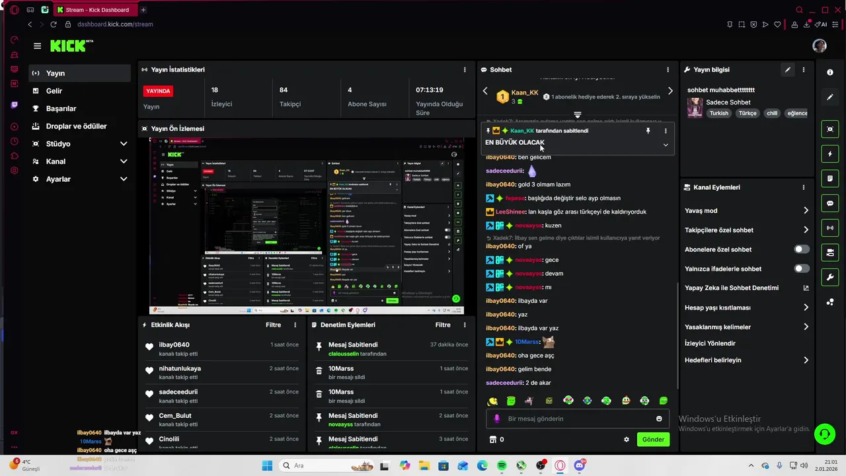Click the info icon in right toolbar
This screenshot has height=476, width=846.
(830, 72)
